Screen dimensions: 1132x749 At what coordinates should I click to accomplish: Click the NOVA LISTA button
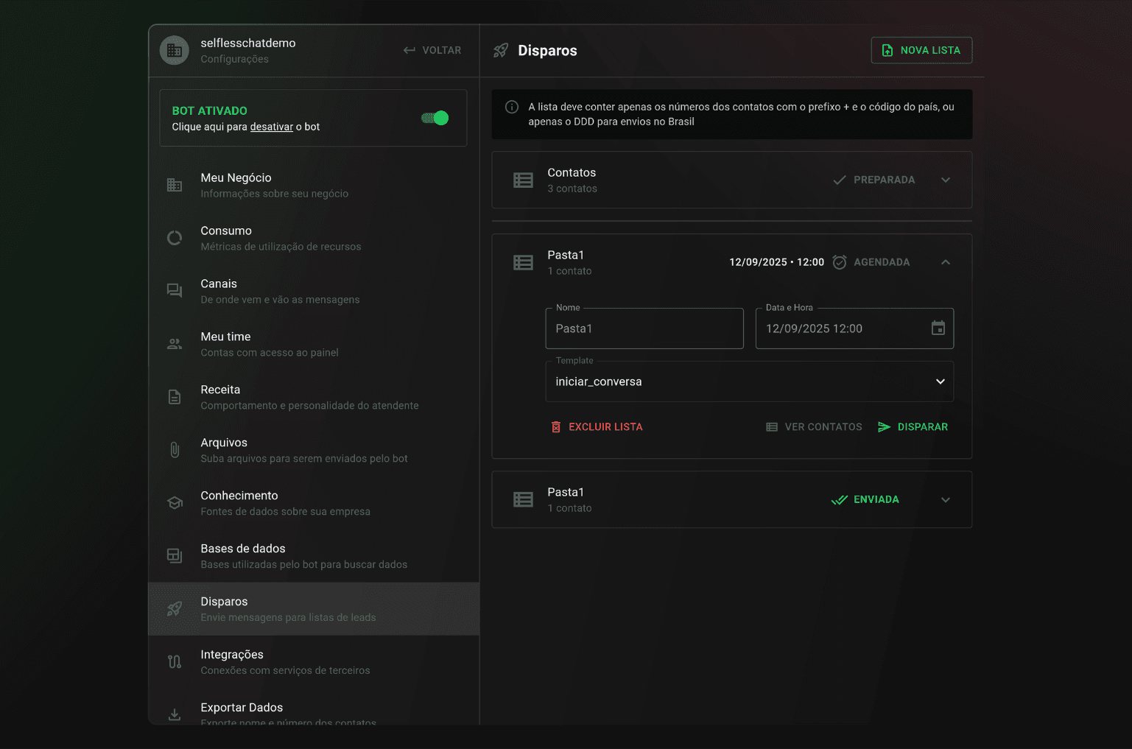point(921,50)
